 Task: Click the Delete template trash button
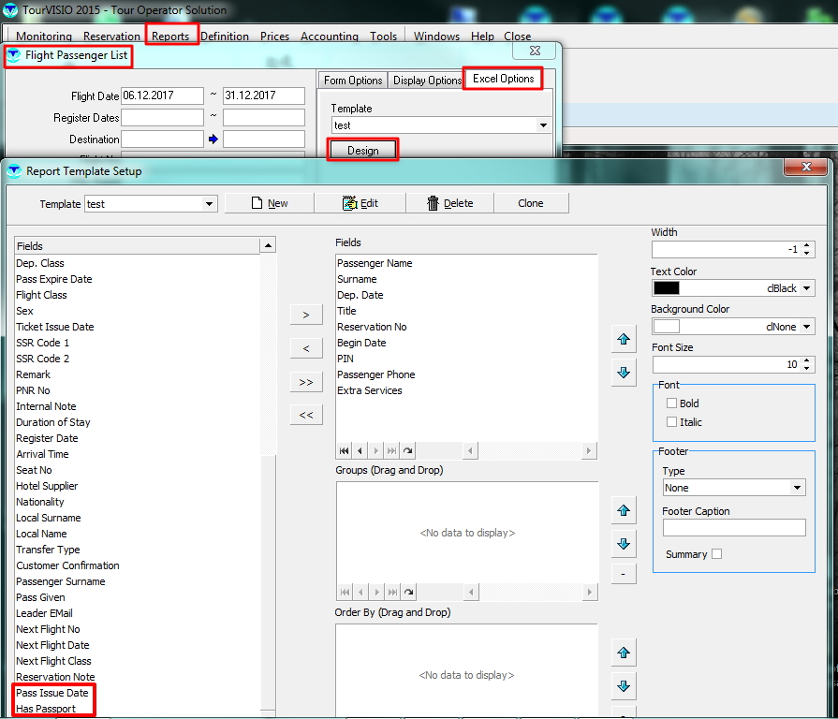tap(449, 203)
